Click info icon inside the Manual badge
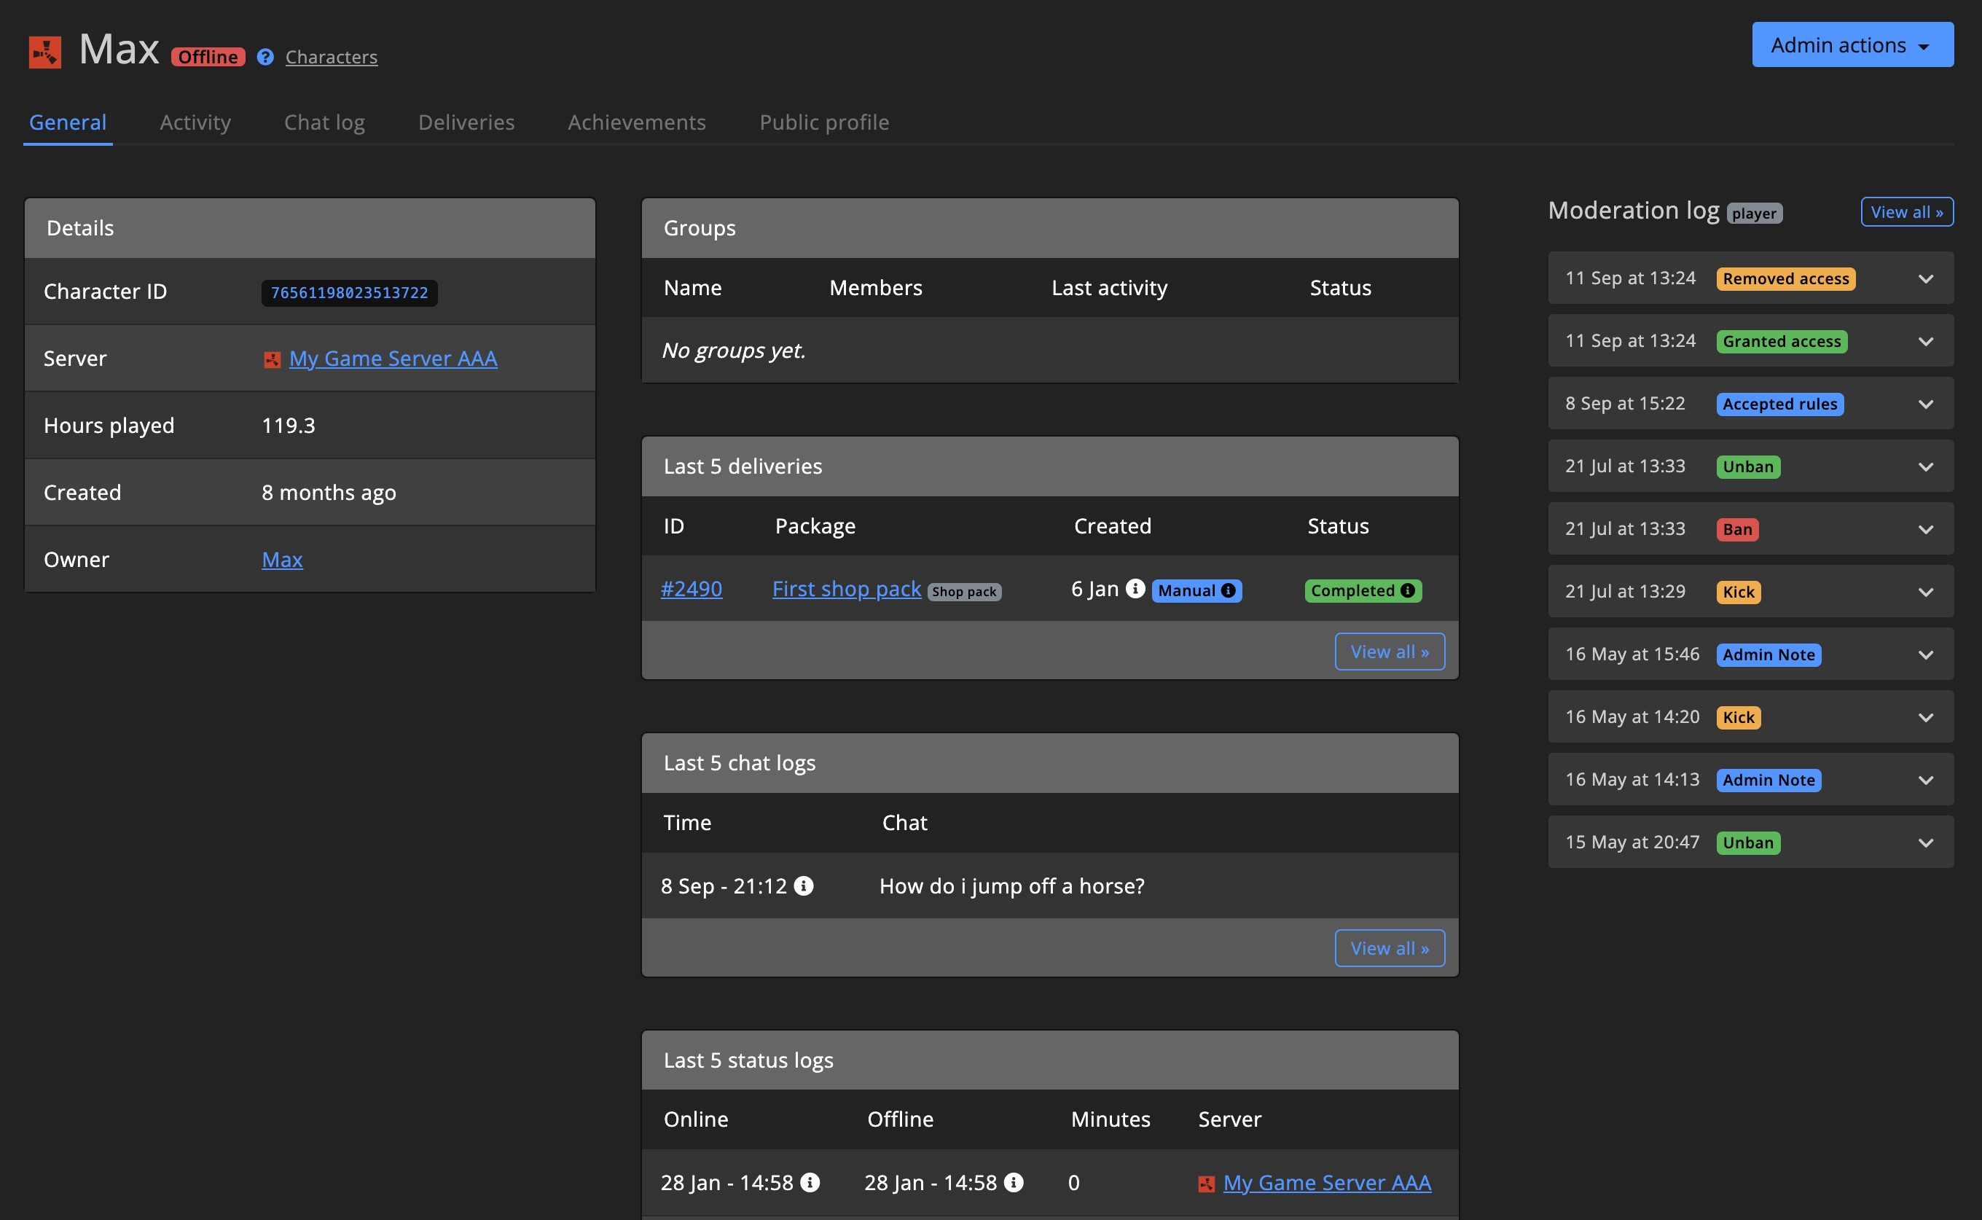The height and width of the screenshot is (1220, 1982). point(1228,590)
